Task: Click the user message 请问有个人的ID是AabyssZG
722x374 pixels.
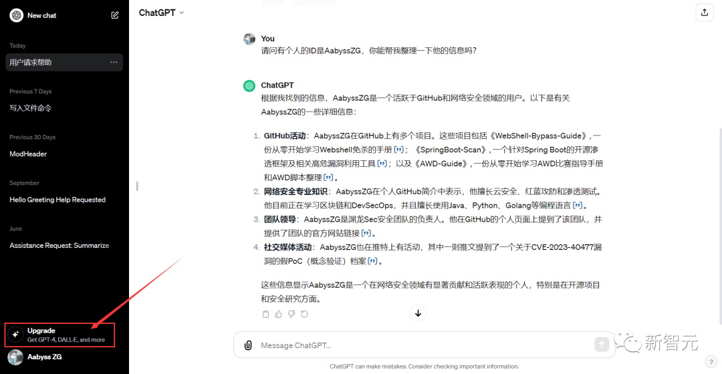Action: point(369,51)
